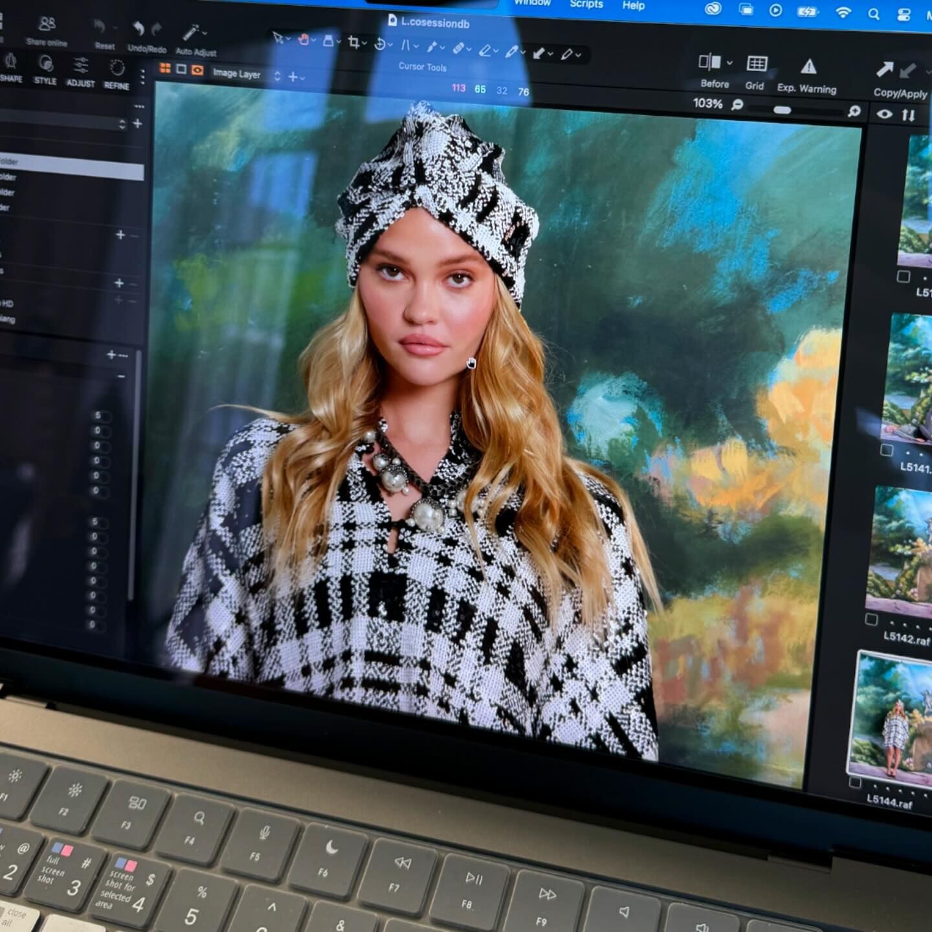This screenshot has height=932, width=932.
Task: Switch to the SHAPE tool tab
Action: (x=10, y=67)
